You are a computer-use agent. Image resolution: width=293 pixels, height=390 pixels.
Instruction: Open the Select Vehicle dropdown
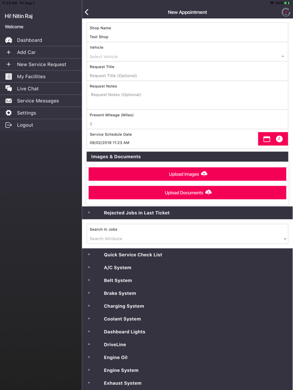point(187,57)
